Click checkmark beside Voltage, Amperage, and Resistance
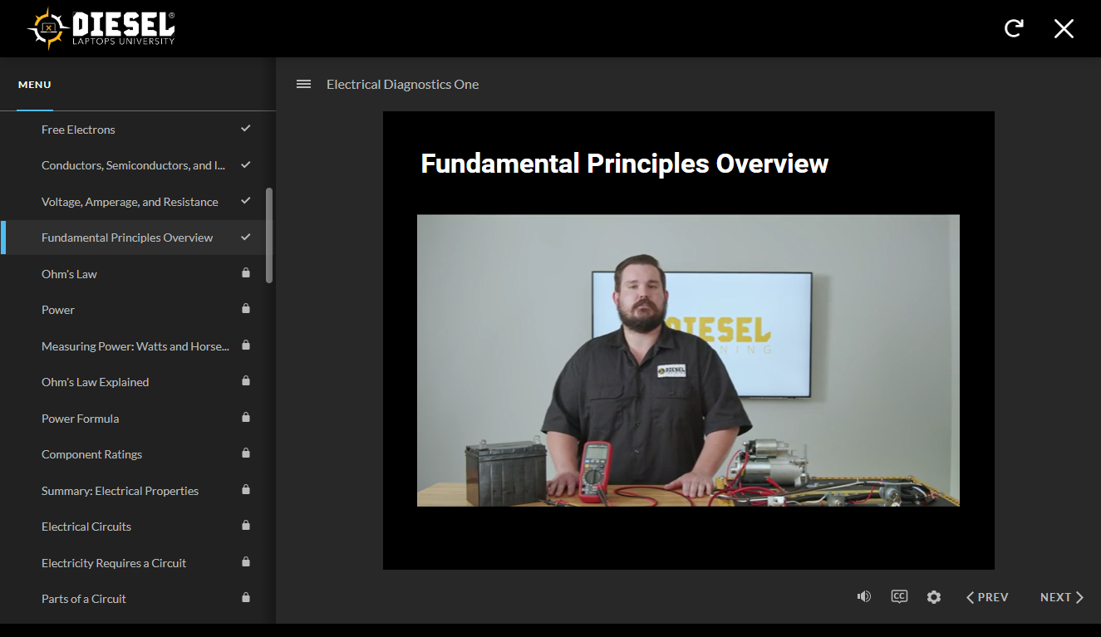The height and width of the screenshot is (637, 1101). click(246, 201)
